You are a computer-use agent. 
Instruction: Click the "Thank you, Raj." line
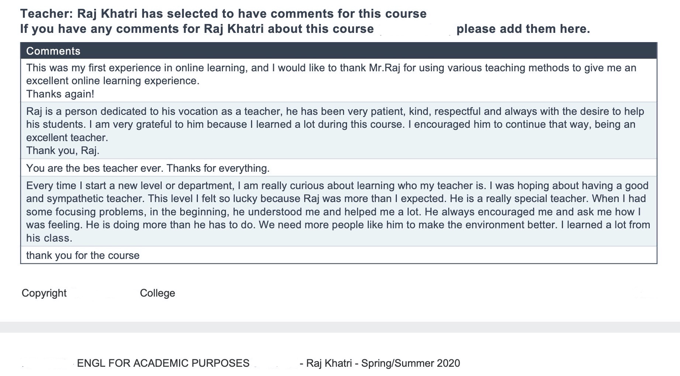coord(63,151)
